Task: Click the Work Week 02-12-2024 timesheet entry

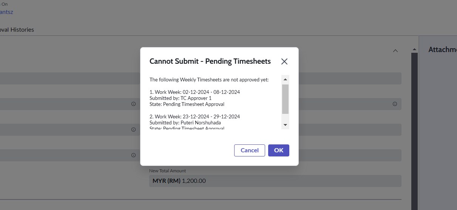Action: point(195,92)
